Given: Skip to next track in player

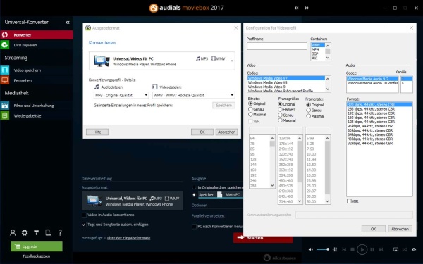Looking at the screenshot, I should tap(381, 249).
